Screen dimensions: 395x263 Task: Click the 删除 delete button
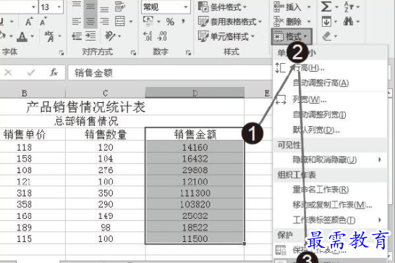(292, 22)
